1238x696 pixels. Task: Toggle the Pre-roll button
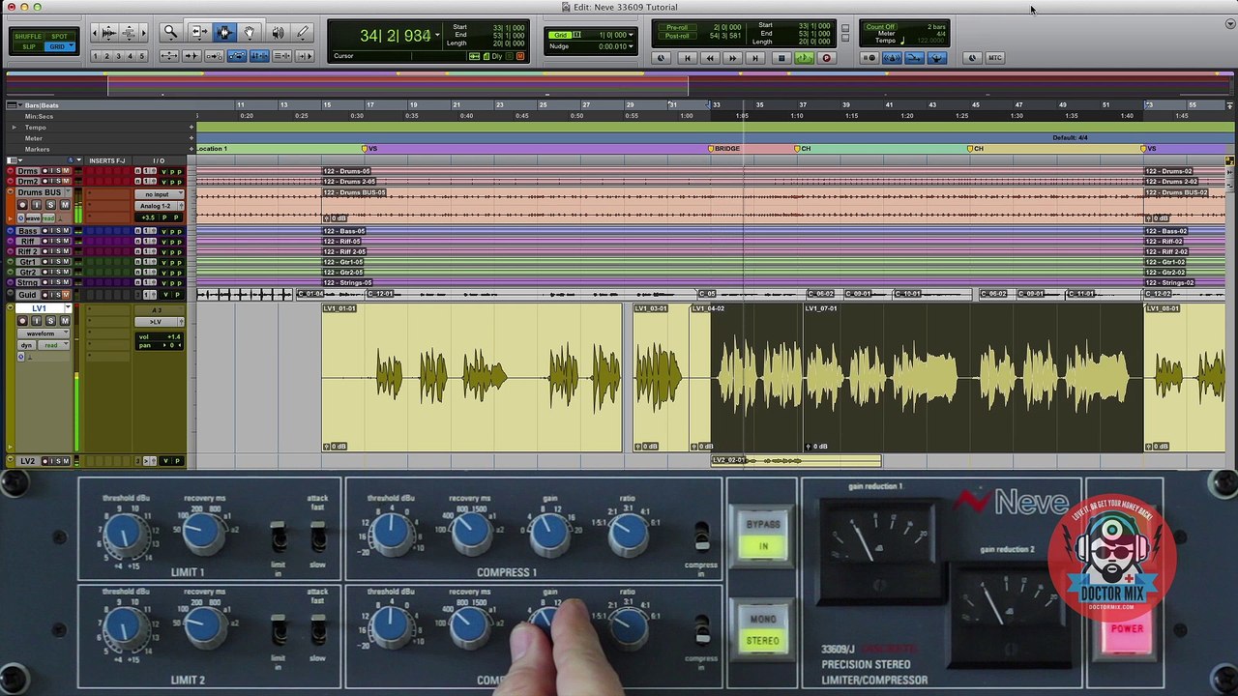[676, 27]
